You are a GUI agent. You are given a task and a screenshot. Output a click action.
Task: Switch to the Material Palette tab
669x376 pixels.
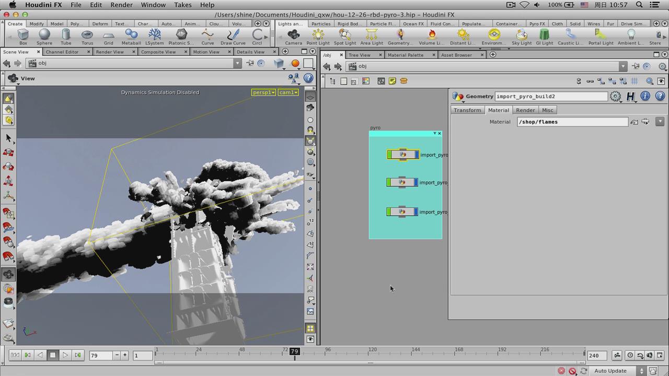[406, 55]
